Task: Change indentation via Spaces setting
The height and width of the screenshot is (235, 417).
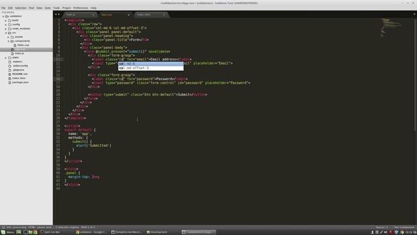Action: [382, 227]
